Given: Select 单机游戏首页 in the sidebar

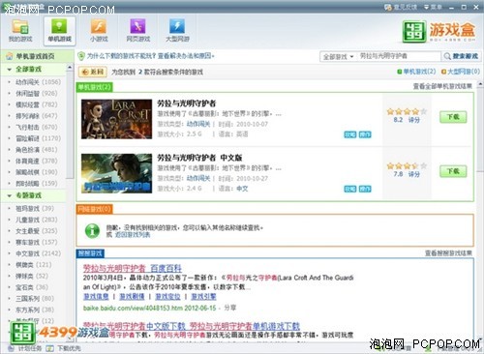Looking at the screenshot, I should pos(37,56).
